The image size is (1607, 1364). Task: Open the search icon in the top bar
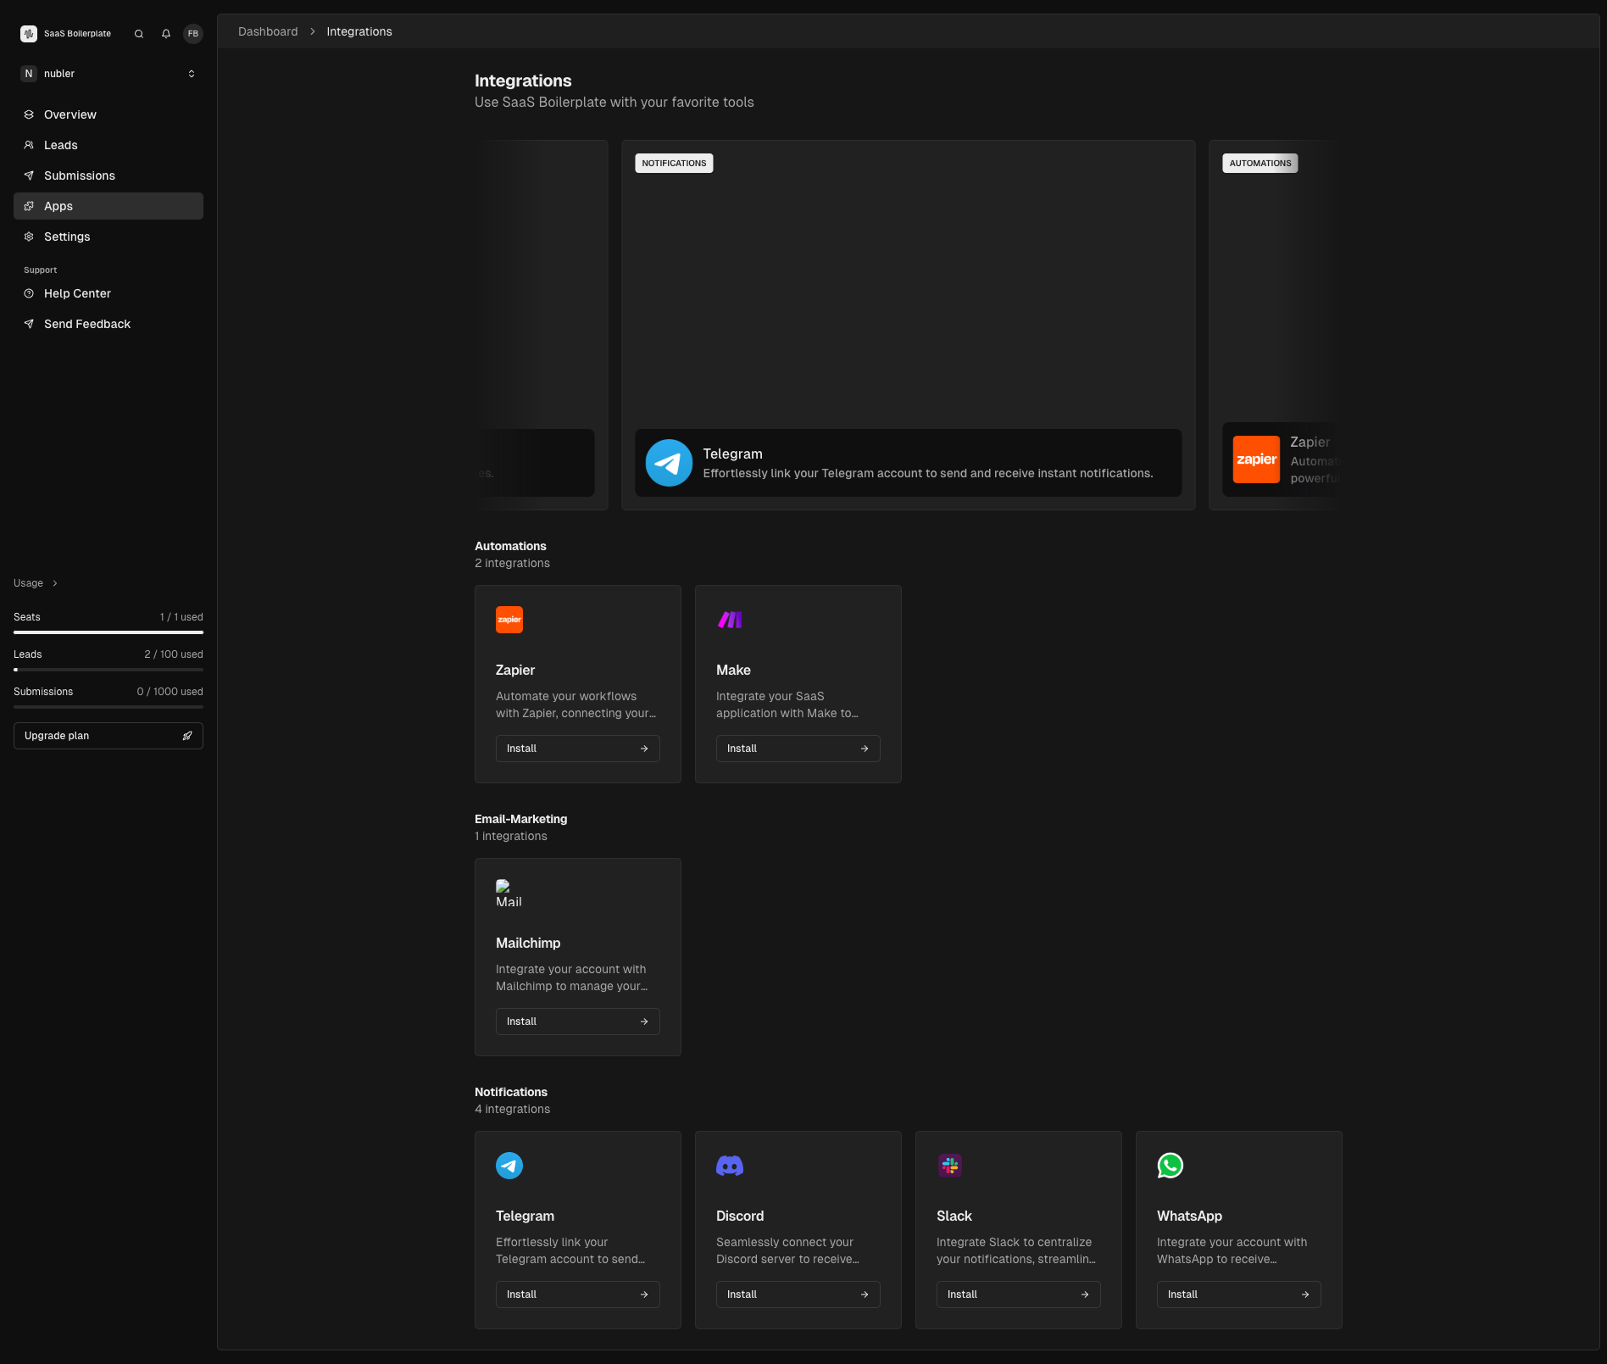point(138,34)
